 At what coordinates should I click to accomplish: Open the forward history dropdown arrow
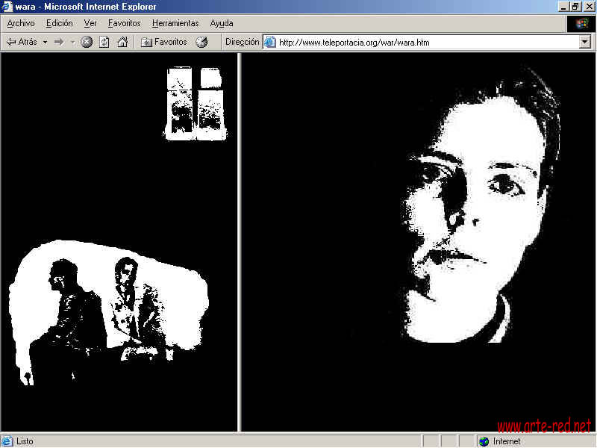tap(72, 43)
